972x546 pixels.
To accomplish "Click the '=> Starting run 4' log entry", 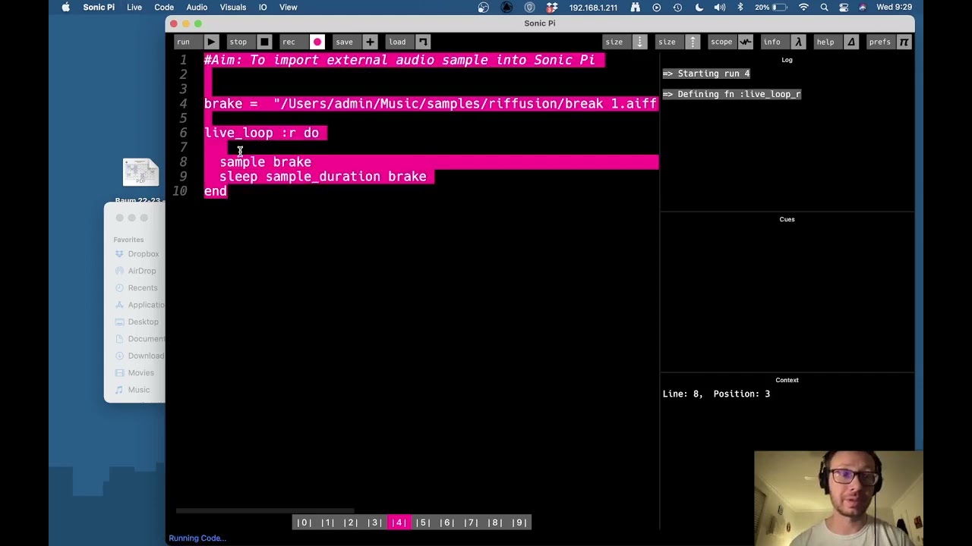I will pyautogui.click(x=706, y=74).
